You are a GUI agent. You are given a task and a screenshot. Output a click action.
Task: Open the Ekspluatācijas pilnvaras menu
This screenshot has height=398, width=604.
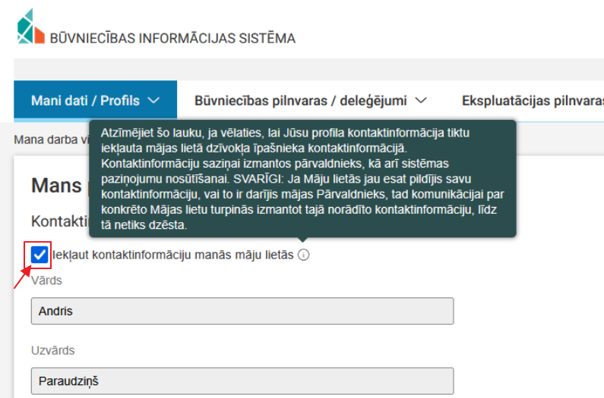pos(533,101)
